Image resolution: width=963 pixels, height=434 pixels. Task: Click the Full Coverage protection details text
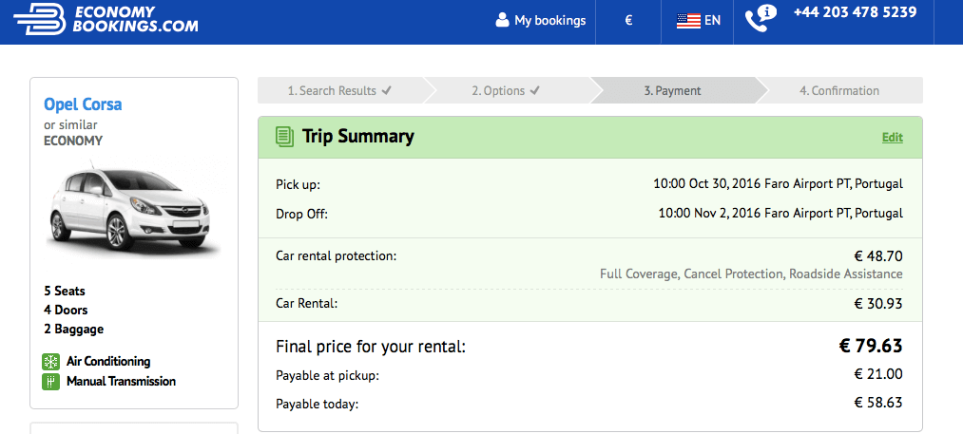(751, 274)
